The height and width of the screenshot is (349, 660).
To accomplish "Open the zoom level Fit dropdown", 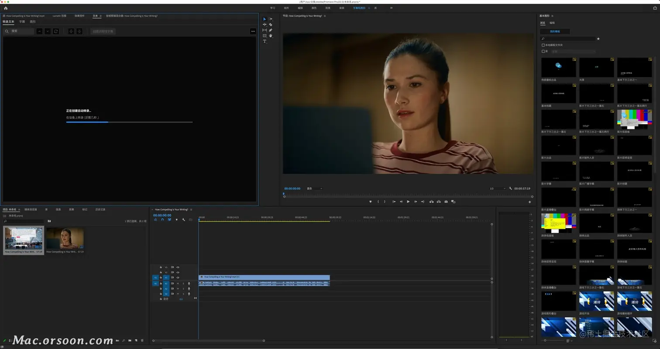I will click(314, 188).
